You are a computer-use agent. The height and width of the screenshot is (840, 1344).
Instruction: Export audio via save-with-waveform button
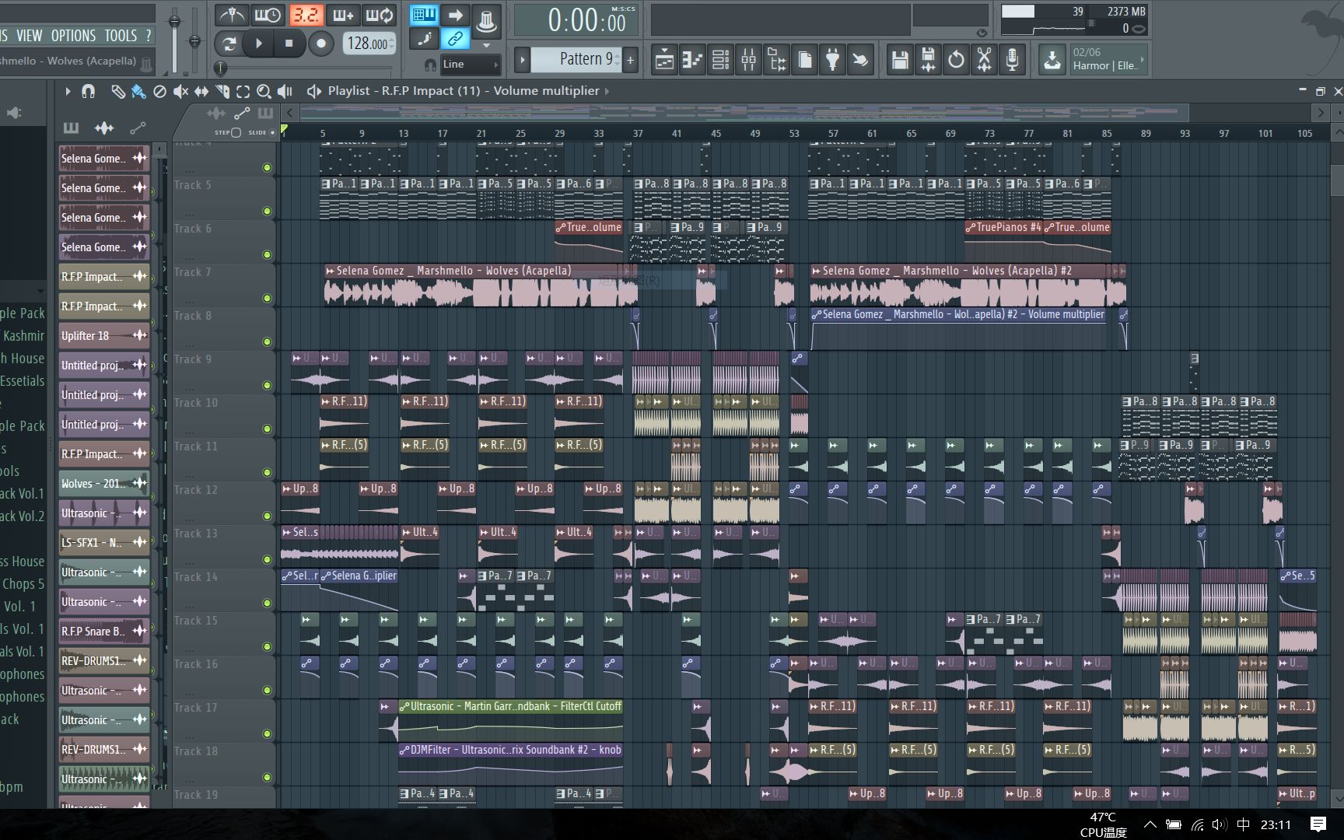(x=928, y=60)
